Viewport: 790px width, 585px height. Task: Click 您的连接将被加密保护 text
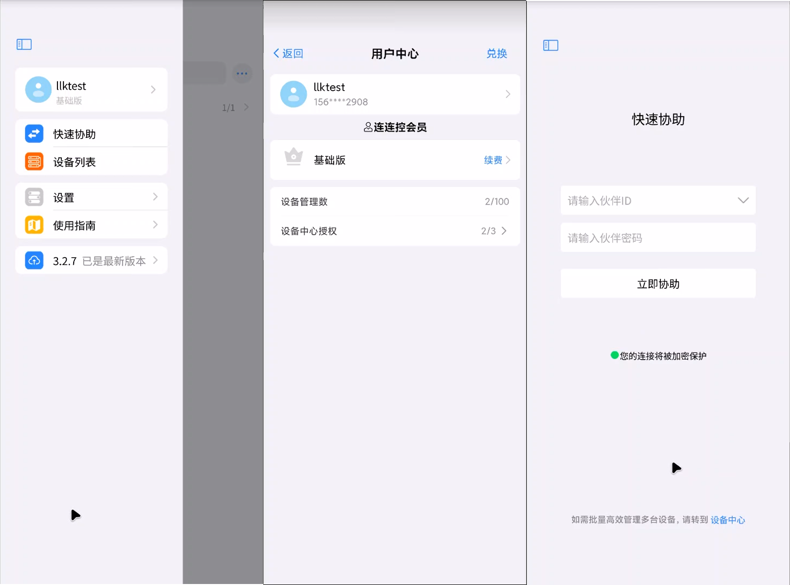(x=663, y=356)
